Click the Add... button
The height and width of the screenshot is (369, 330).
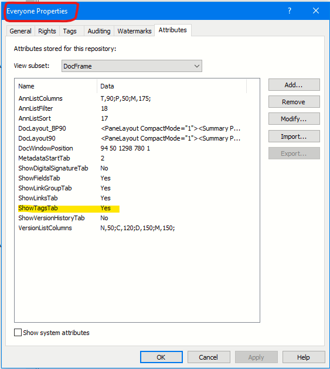click(x=294, y=85)
